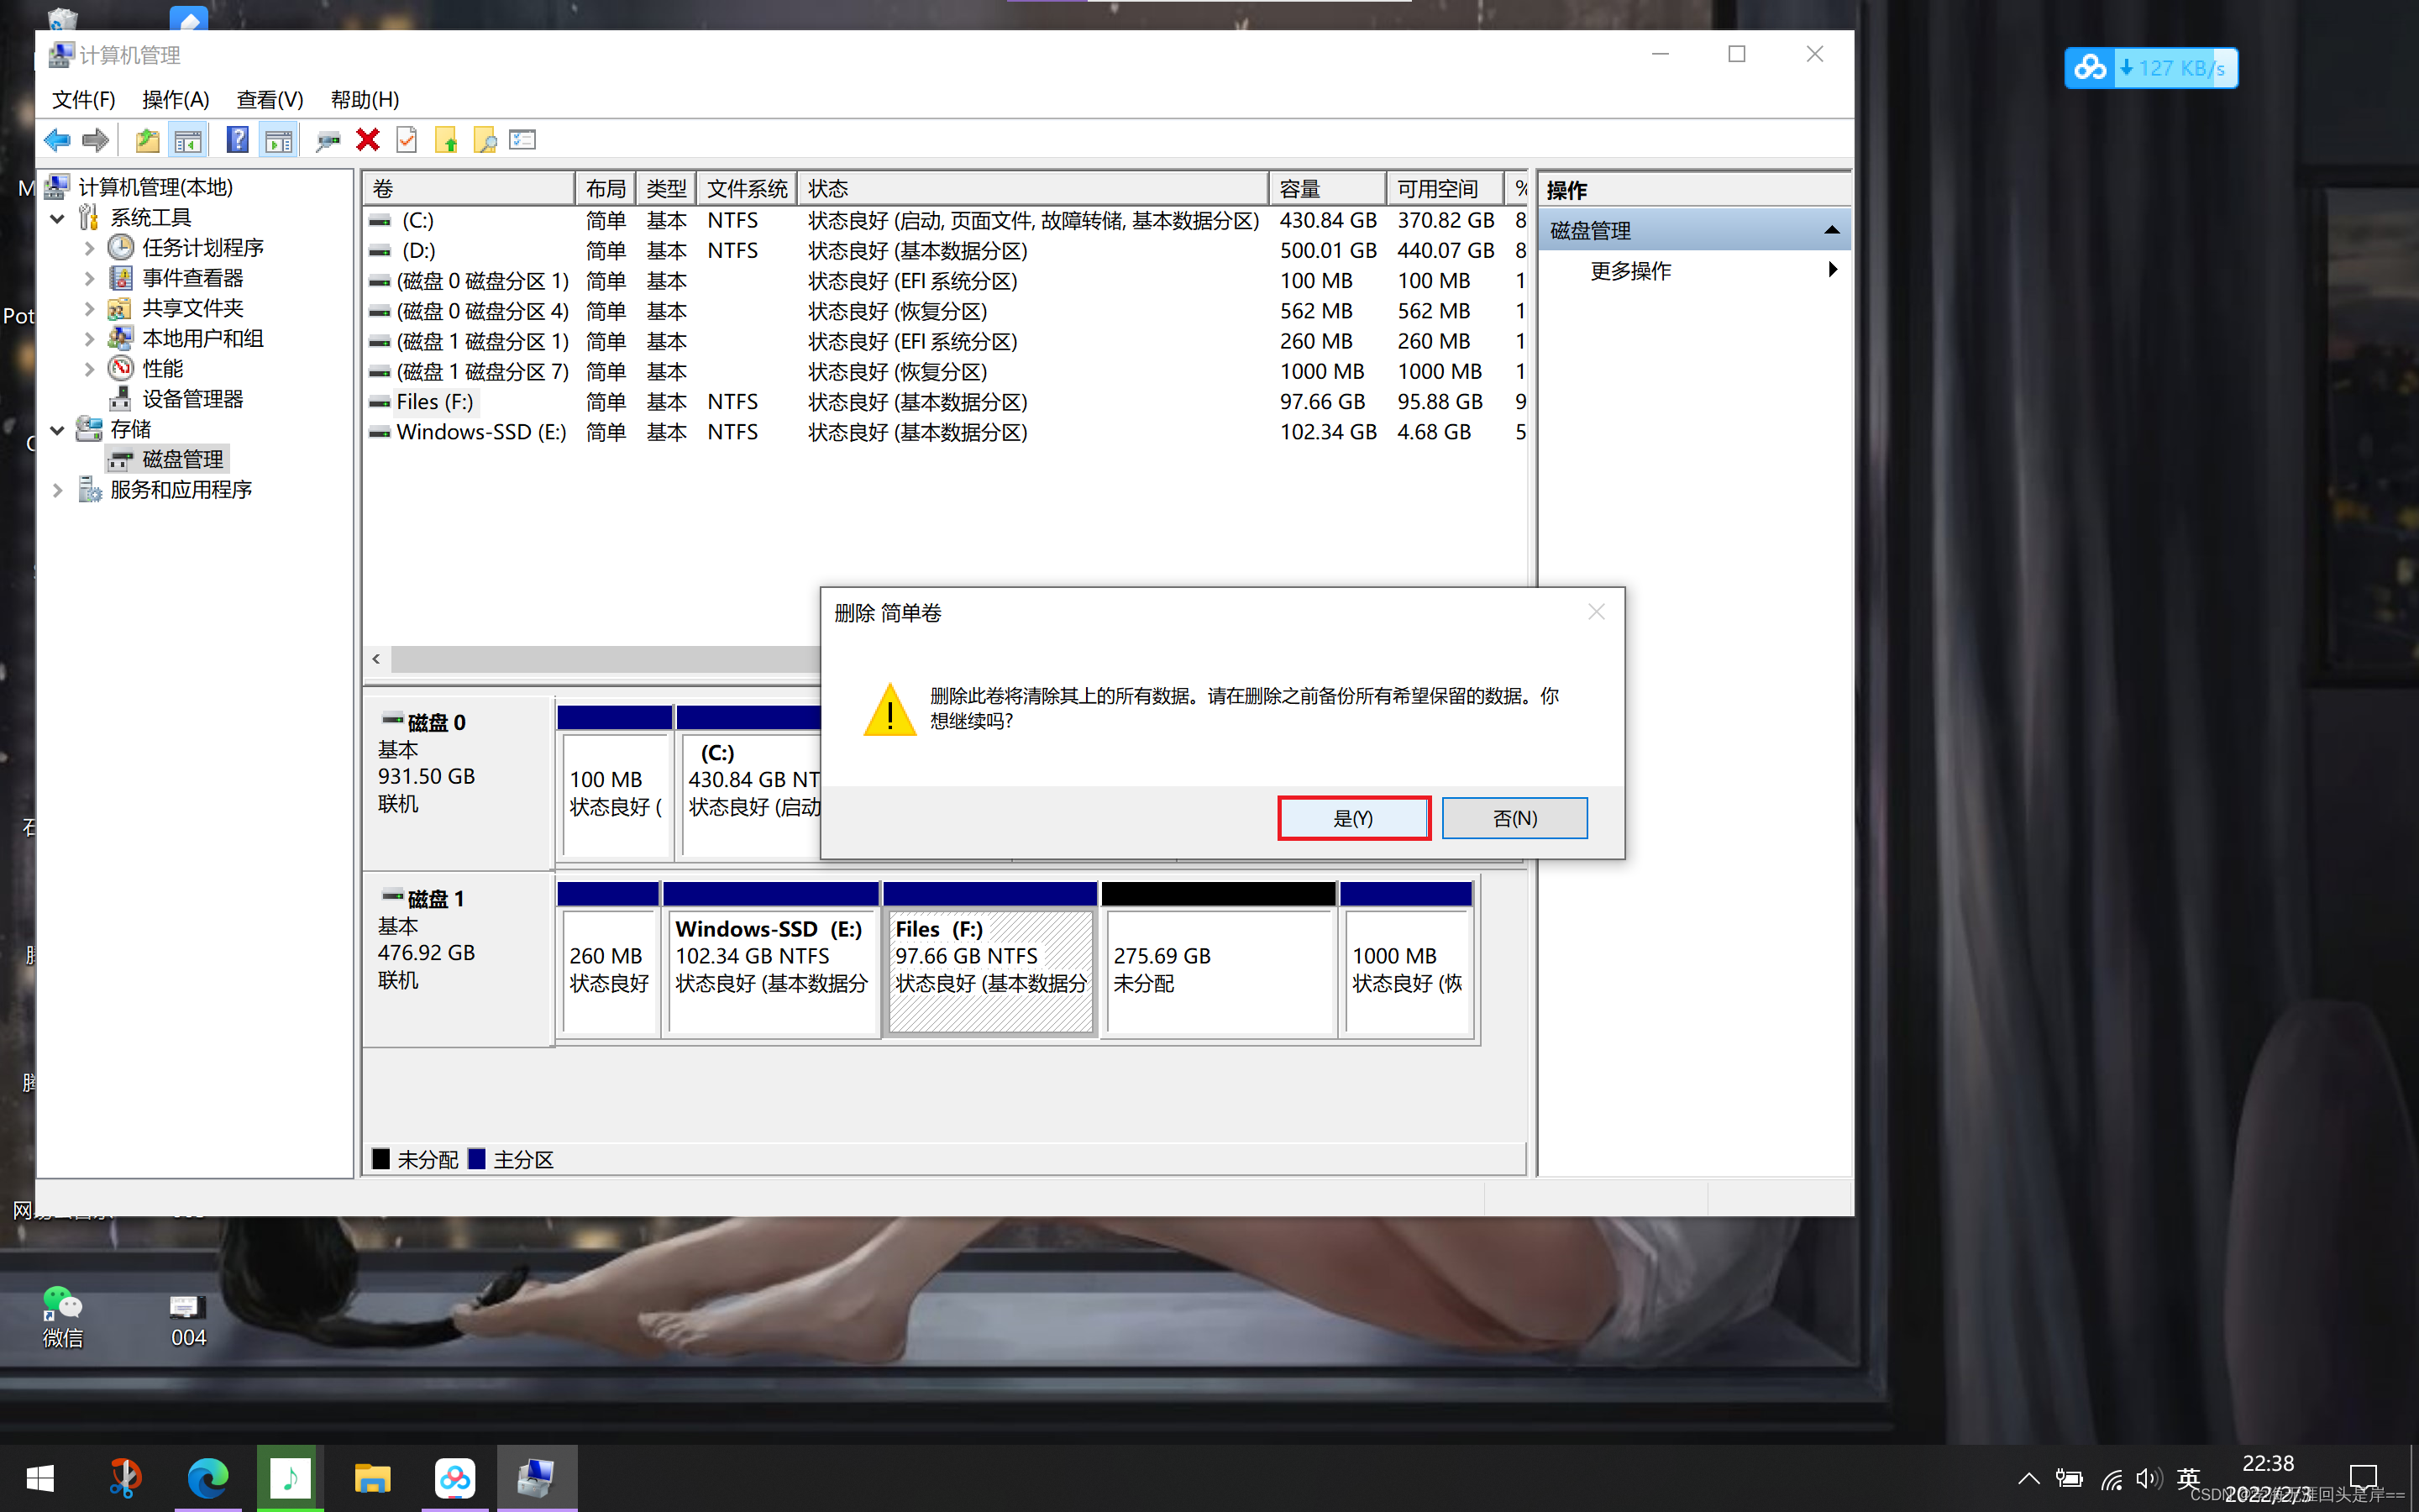Viewport: 2419px width, 1512px height.
Task: Click the black unallocated legend swatch
Action: click(380, 1159)
